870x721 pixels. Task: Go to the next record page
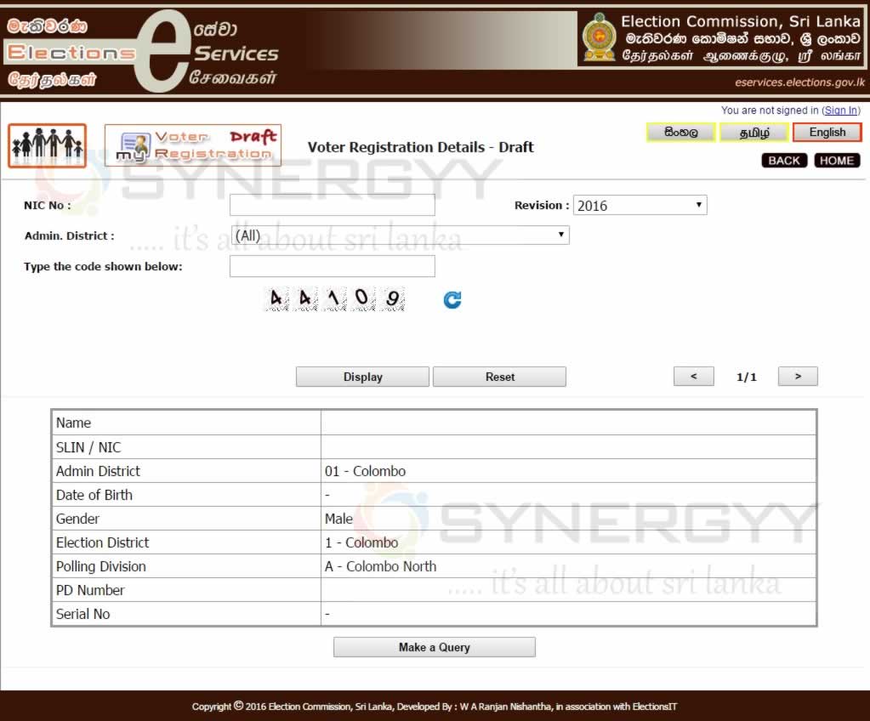click(798, 377)
